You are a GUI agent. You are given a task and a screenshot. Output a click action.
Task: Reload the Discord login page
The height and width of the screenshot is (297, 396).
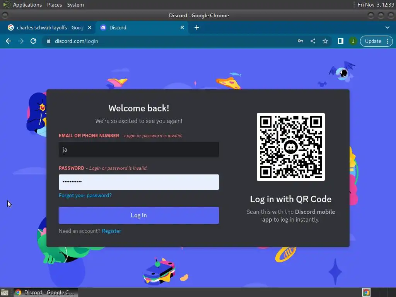point(33,41)
